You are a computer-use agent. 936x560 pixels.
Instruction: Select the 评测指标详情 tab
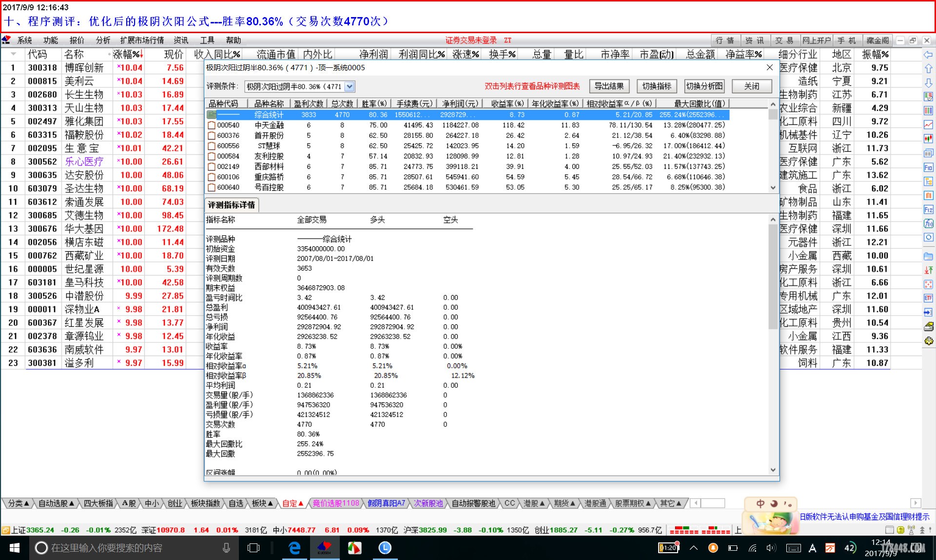point(232,205)
